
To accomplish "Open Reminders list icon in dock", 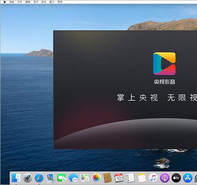I will point(130,178).
